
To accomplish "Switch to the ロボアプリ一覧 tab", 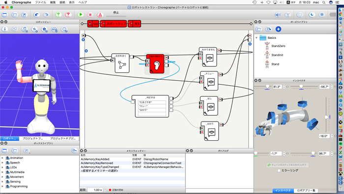I will 306,191.
